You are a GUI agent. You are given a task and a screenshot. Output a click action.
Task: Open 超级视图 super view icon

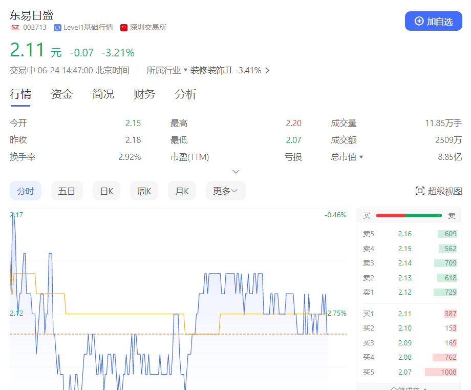coord(420,191)
